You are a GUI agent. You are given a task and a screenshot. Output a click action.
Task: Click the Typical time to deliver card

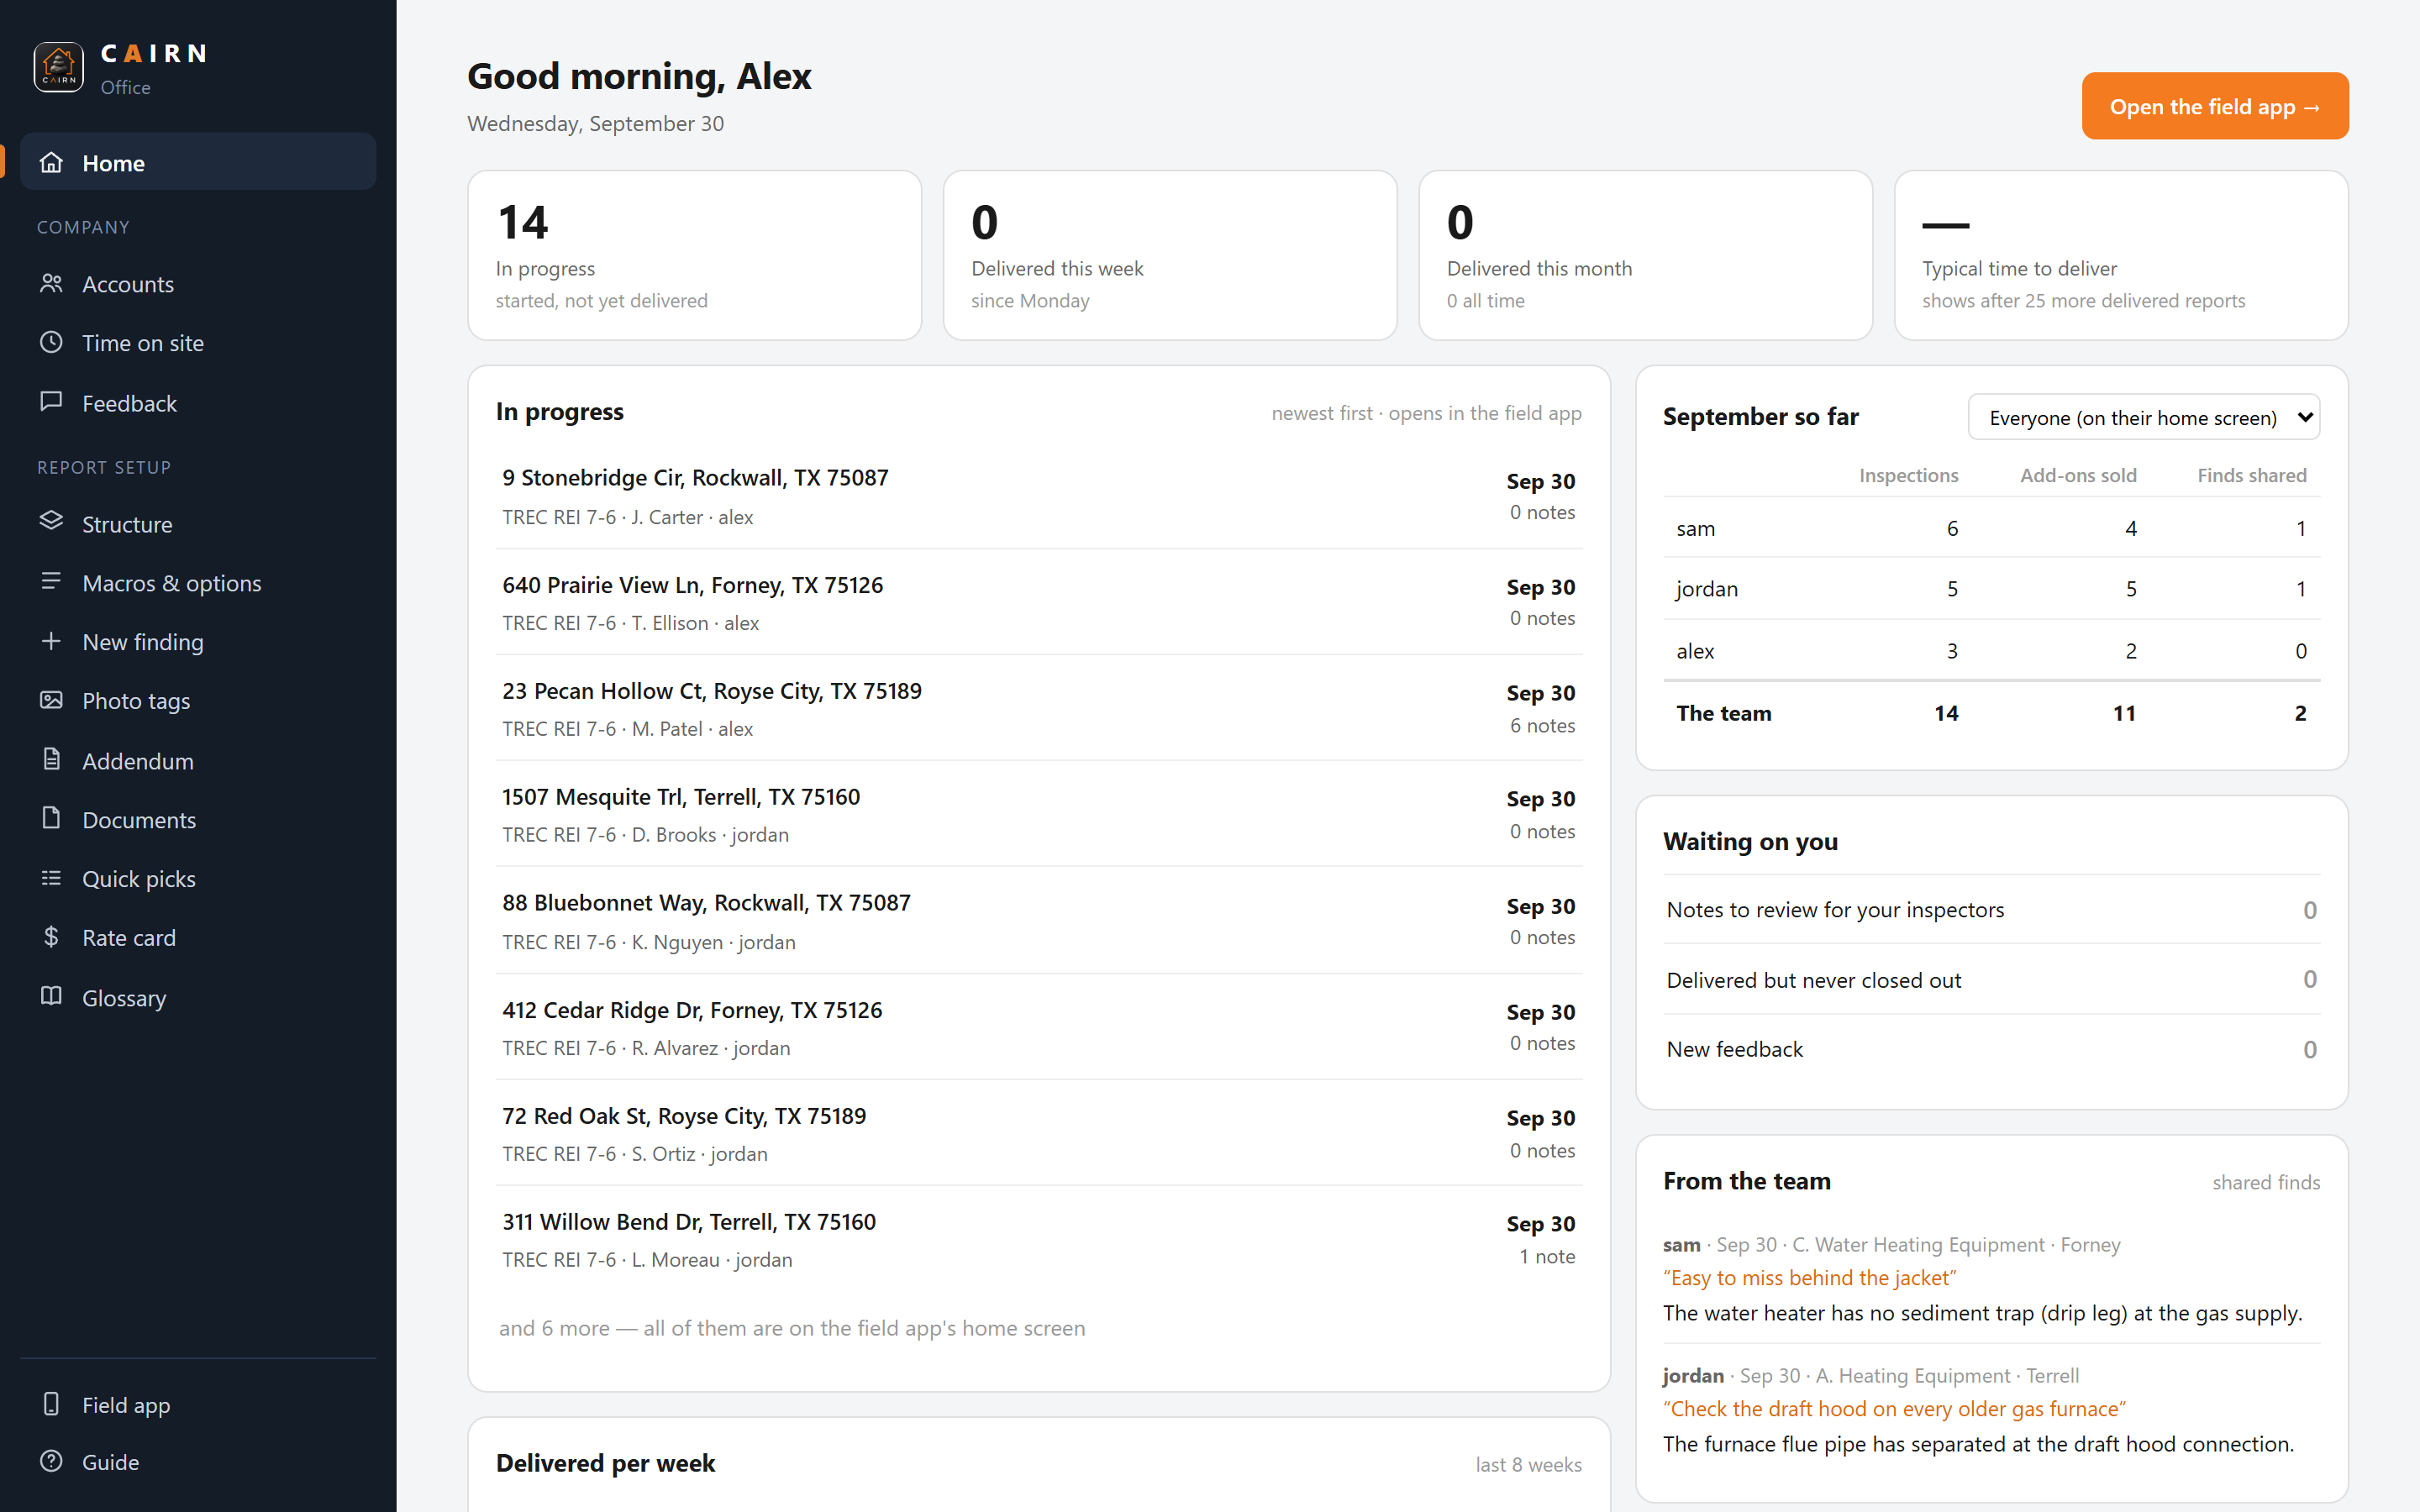coord(2121,255)
